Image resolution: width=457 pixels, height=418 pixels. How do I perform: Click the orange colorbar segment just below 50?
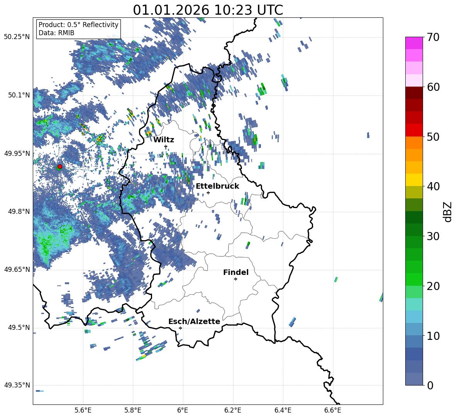coord(414,142)
